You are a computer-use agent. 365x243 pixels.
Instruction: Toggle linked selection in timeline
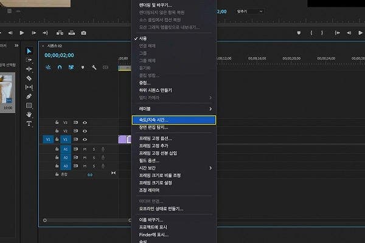coord(71,67)
